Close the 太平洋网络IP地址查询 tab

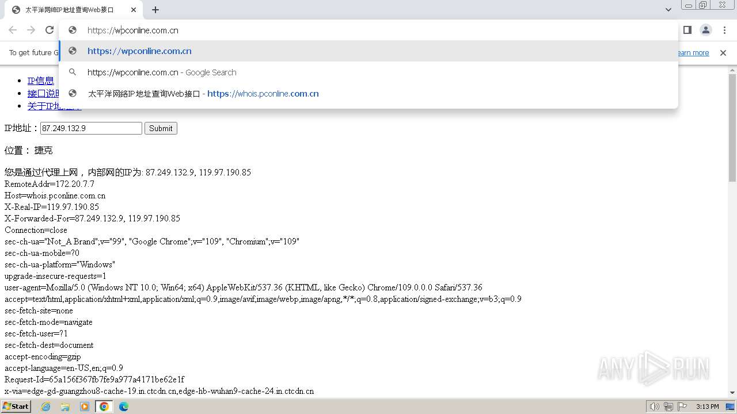(134, 10)
